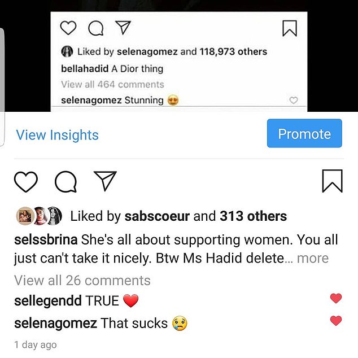Share the post via paper plane icon
This screenshot has width=358, height=358.
105,181
